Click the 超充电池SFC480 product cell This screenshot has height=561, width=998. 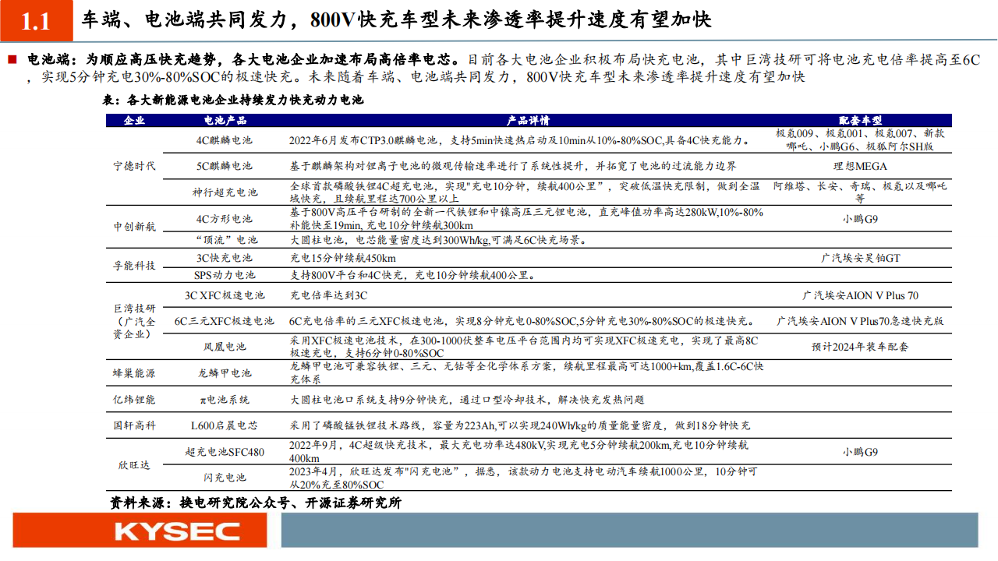[224, 451]
